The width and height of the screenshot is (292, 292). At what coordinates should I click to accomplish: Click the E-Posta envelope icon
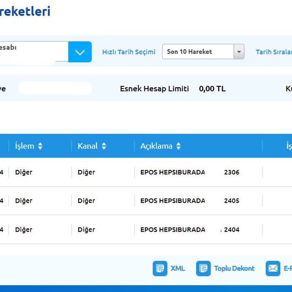[x=273, y=268]
